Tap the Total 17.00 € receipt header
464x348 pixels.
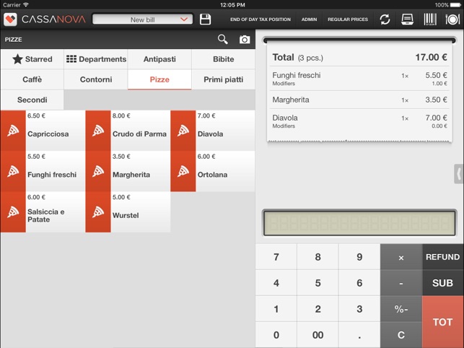pyautogui.click(x=359, y=57)
